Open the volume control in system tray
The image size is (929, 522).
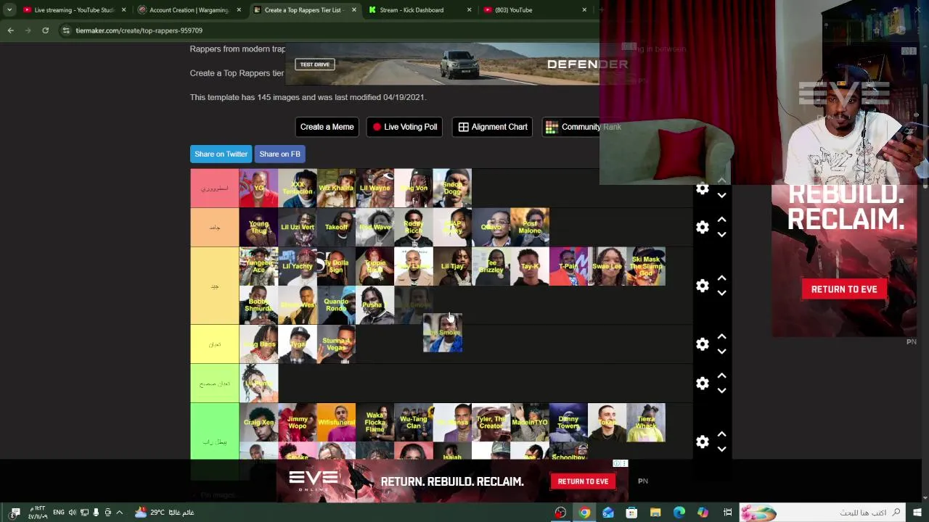click(72, 513)
